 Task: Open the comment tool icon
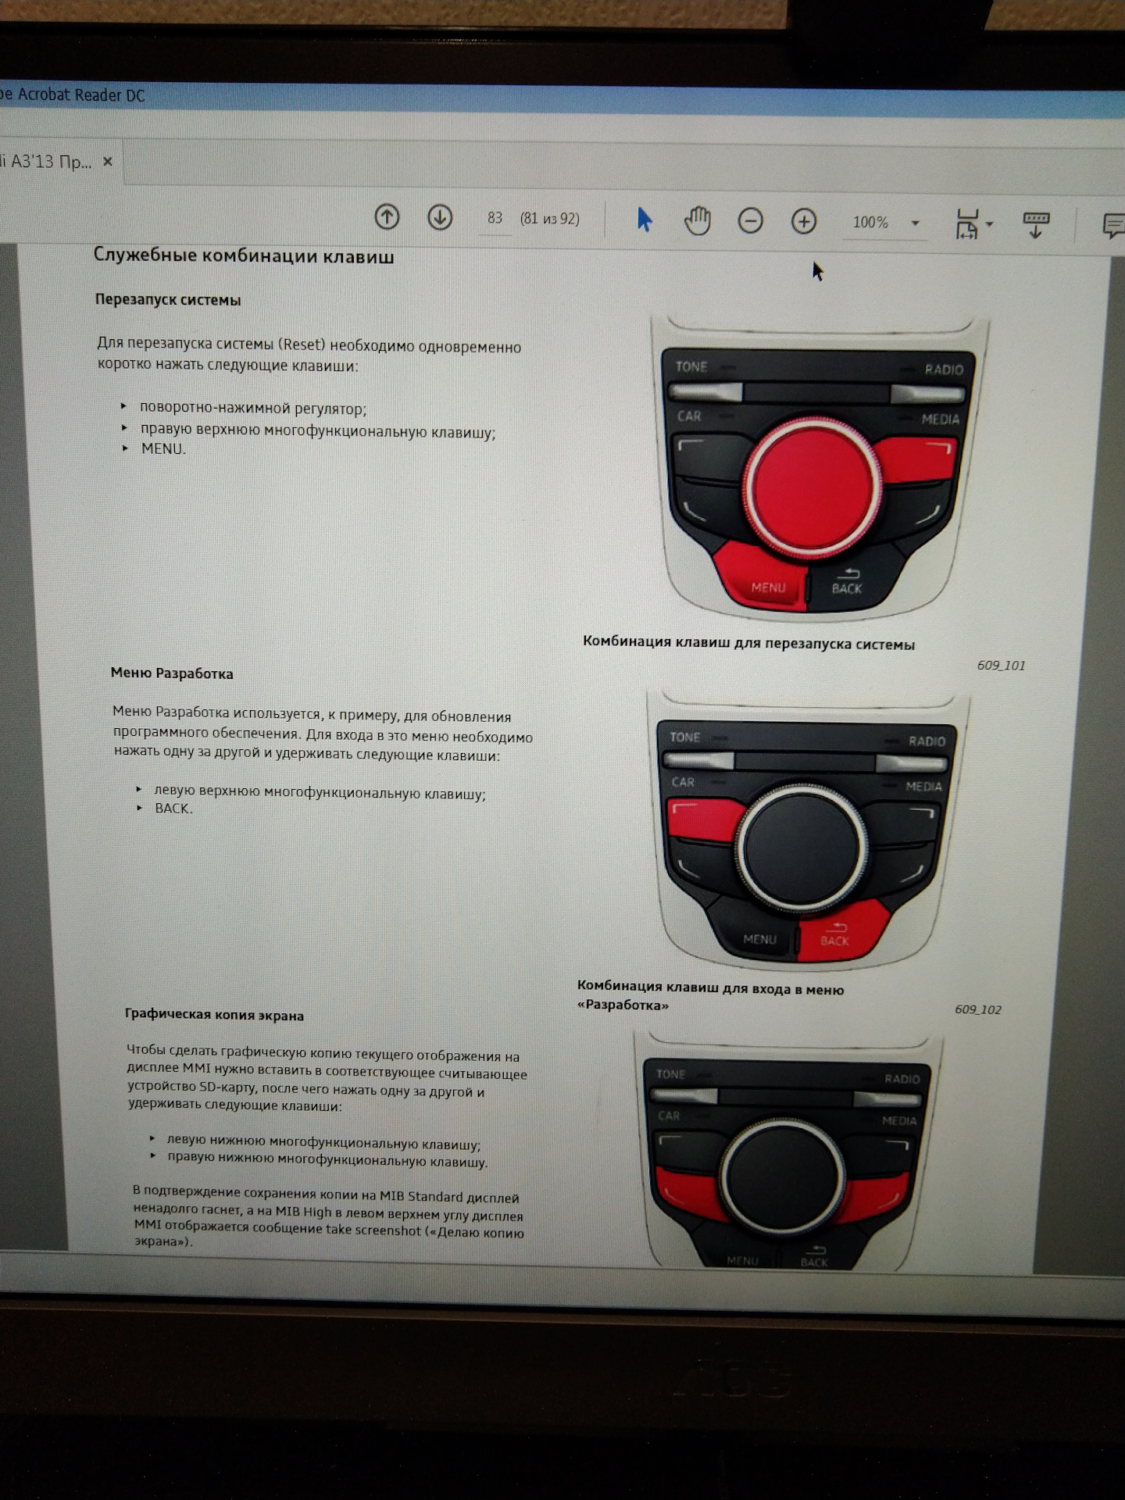click(x=1112, y=227)
